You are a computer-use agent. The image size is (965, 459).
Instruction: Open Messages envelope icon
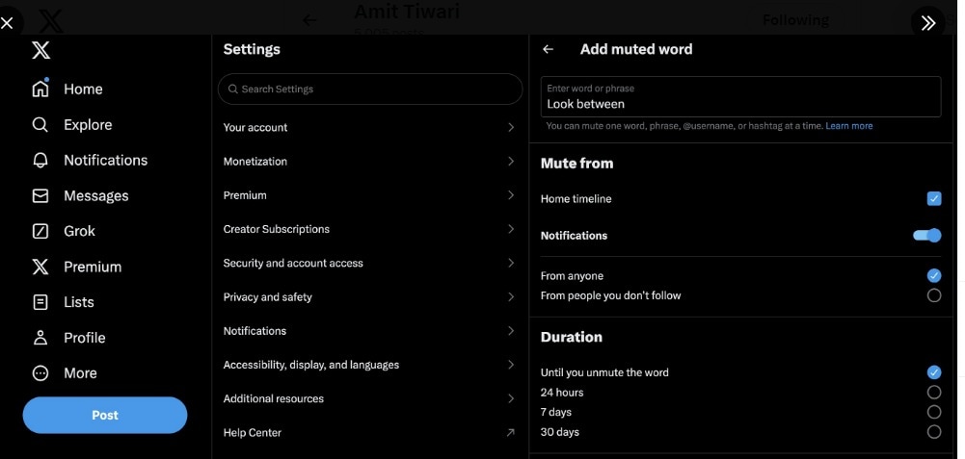point(40,196)
